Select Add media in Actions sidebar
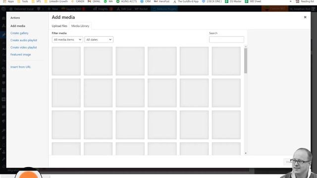Viewport: 317px width, 178px height. (18, 26)
